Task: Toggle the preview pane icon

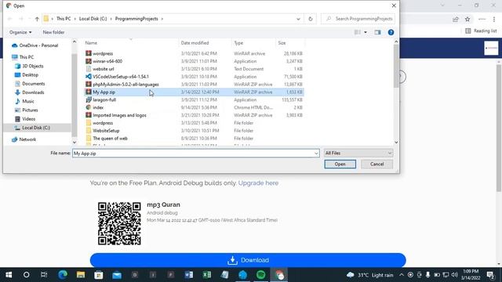Action: coord(378,32)
